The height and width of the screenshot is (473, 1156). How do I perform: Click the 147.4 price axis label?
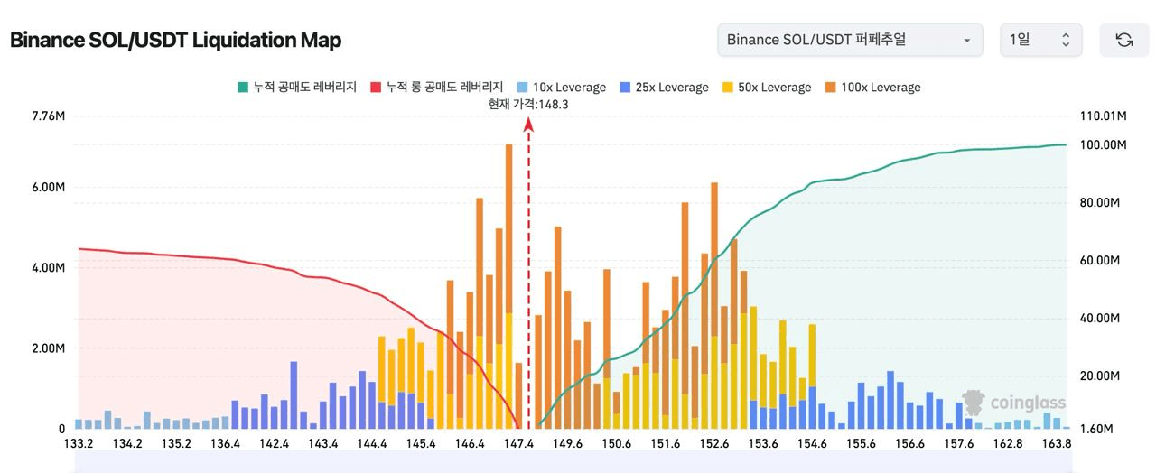(x=518, y=443)
